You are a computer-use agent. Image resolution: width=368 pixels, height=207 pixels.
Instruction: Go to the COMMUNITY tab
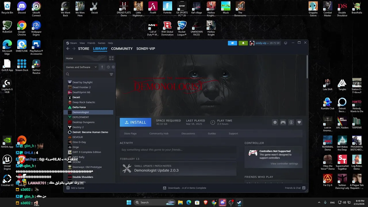point(122,49)
